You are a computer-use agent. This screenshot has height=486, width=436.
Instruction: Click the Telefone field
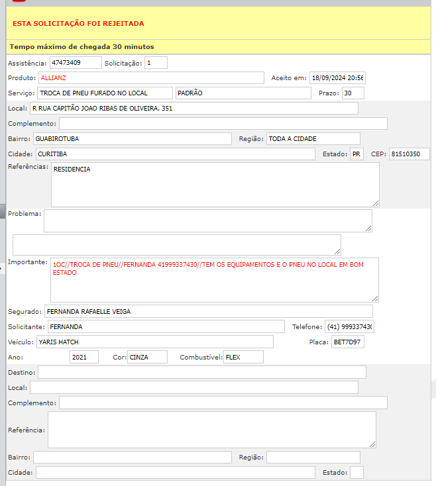[x=349, y=327]
